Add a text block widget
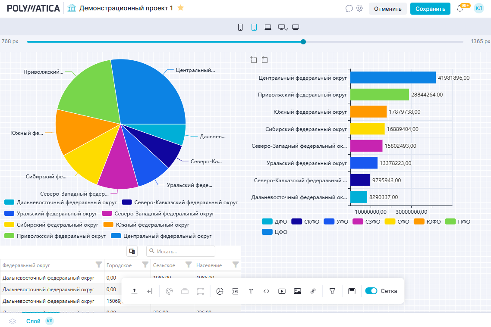 (251, 291)
